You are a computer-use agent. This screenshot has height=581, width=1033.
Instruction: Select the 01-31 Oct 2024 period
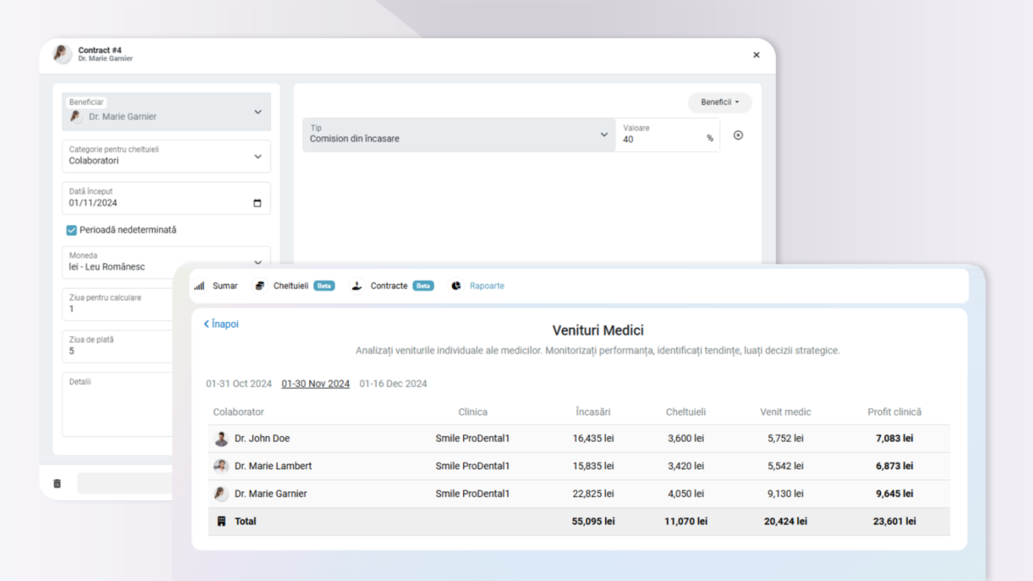tap(238, 384)
